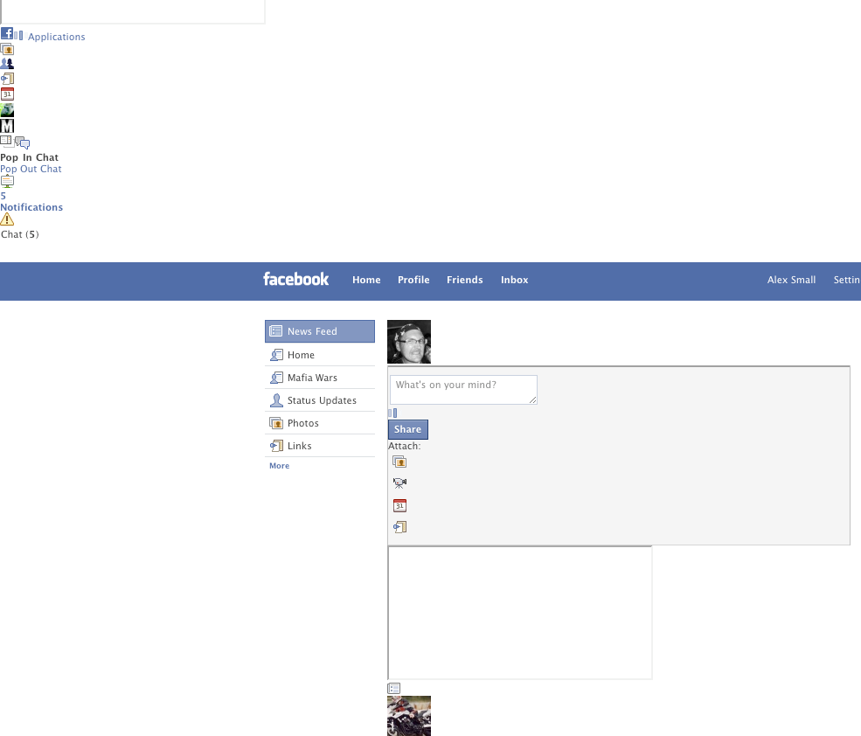
Task: Attach a photo using the Attach photo icon
Action: pyautogui.click(x=399, y=462)
